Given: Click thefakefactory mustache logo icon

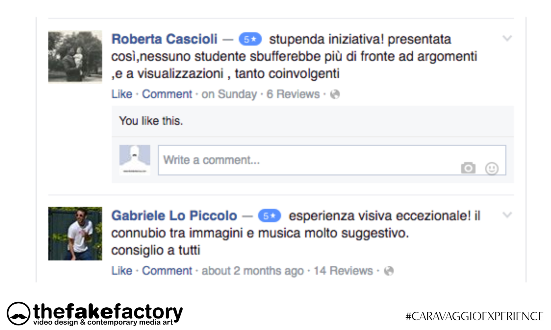Looking at the screenshot, I should click(18, 313).
